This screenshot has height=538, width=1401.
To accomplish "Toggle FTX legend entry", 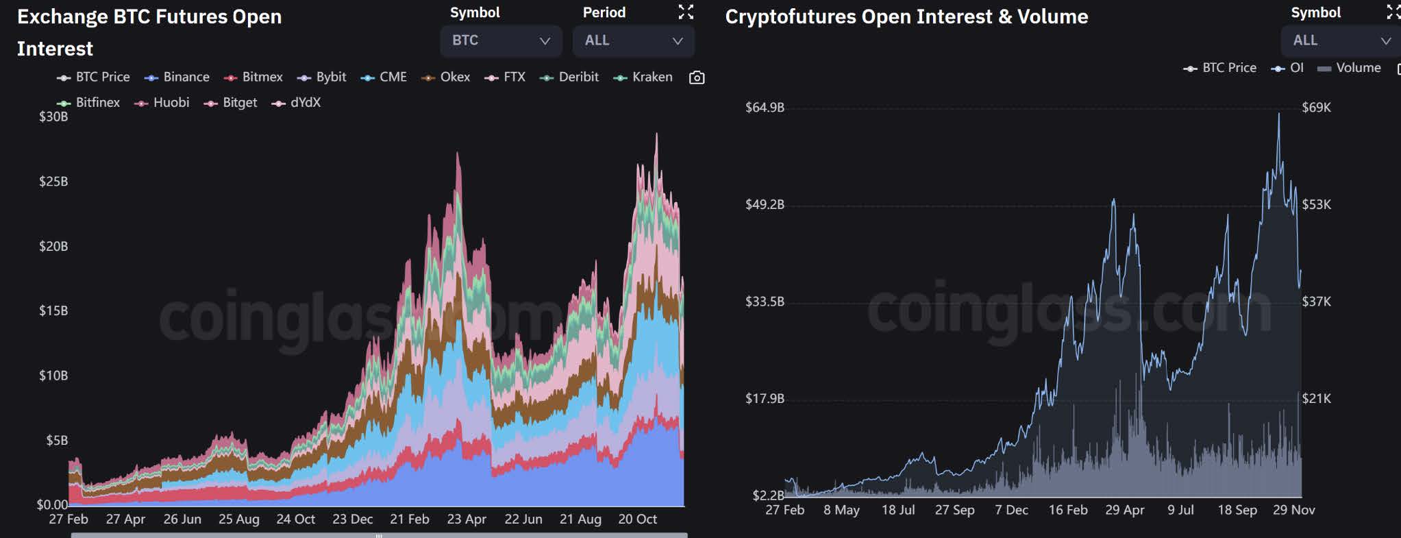I will (x=505, y=77).
